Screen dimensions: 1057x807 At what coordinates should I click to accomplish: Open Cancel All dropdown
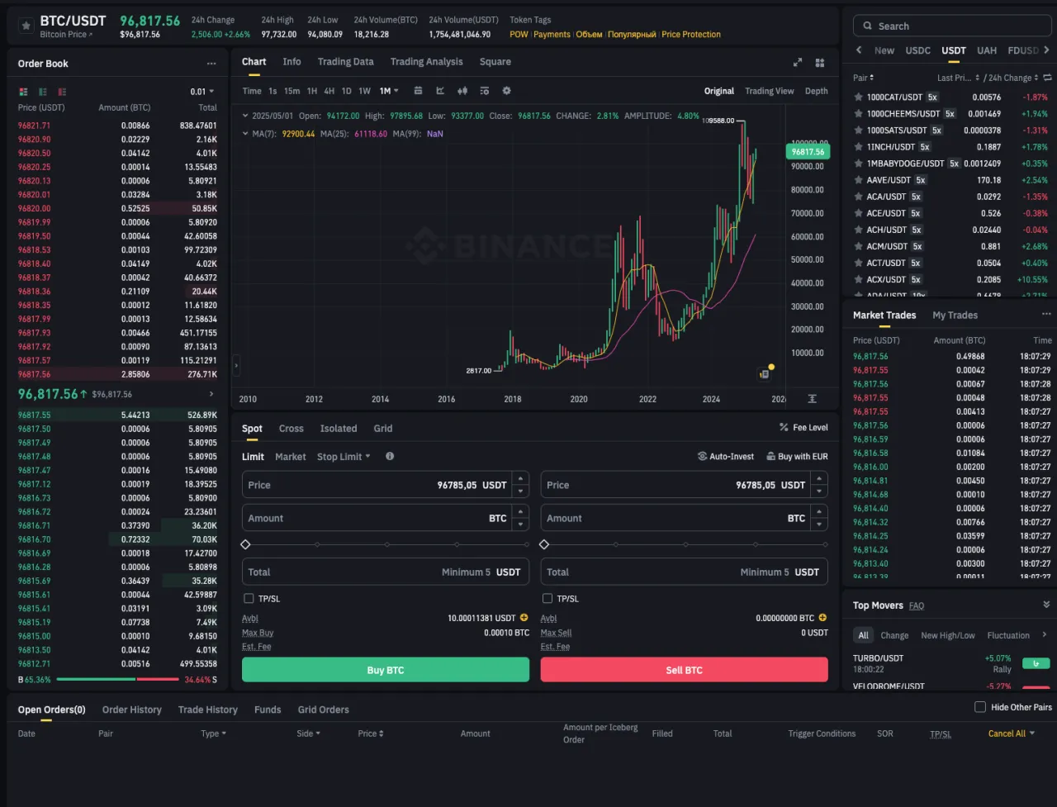[x=1012, y=733]
